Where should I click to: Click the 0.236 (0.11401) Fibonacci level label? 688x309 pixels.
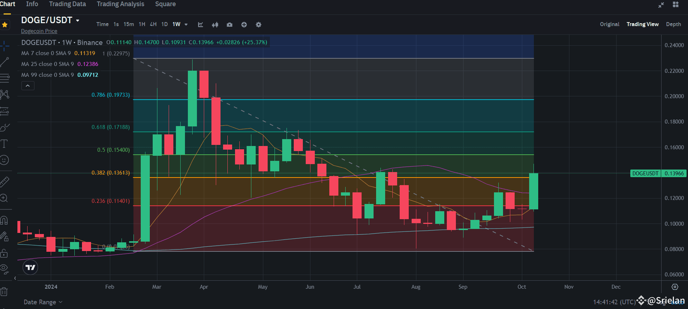tap(111, 201)
